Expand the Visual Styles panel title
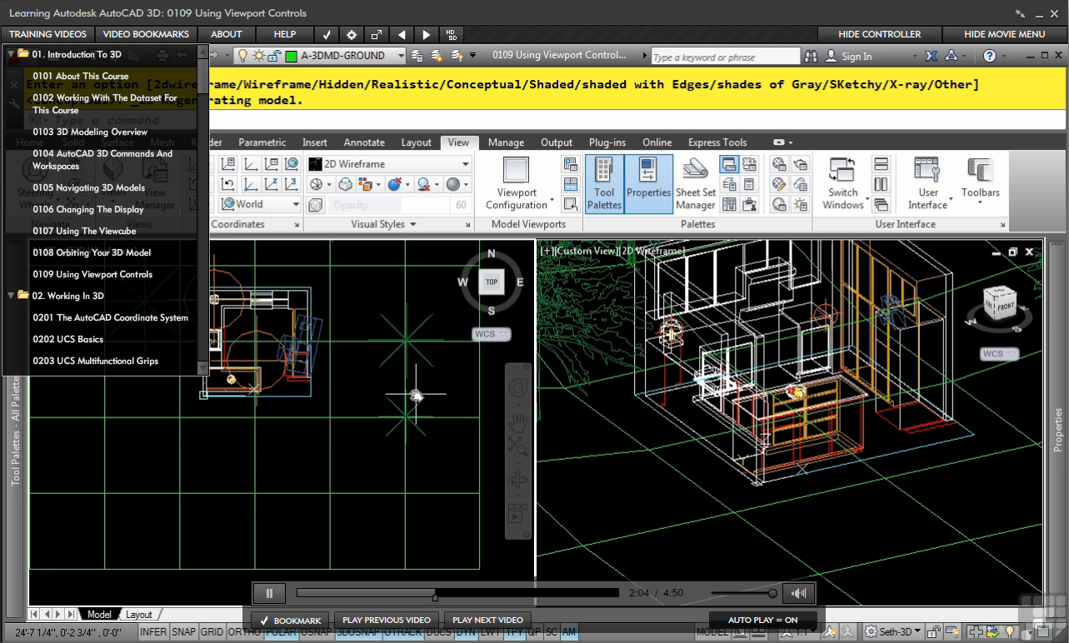Viewport: 1069px width, 643px height. pyautogui.click(x=383, y=224)
